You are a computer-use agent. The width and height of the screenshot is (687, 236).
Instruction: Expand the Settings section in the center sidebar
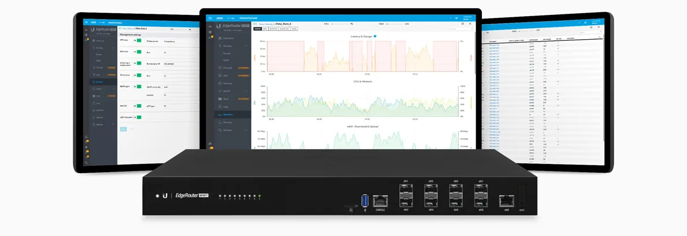tap(246, 130)
